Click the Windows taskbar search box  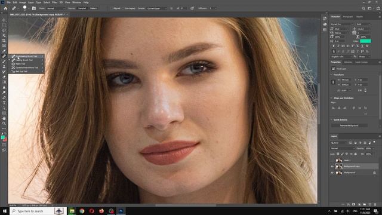(38, 211)
